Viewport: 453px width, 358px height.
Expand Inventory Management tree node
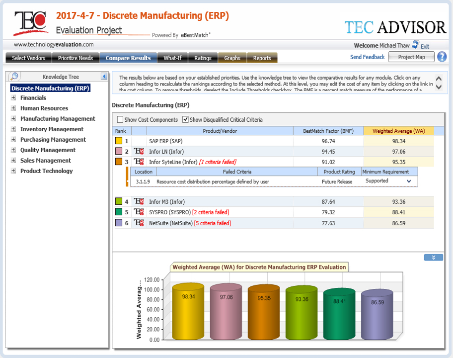[13, 129]
